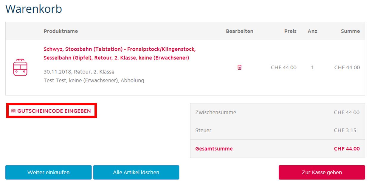Click the Preis column header
Viewport: 369px width, 185px height.
tap(290, 31)
